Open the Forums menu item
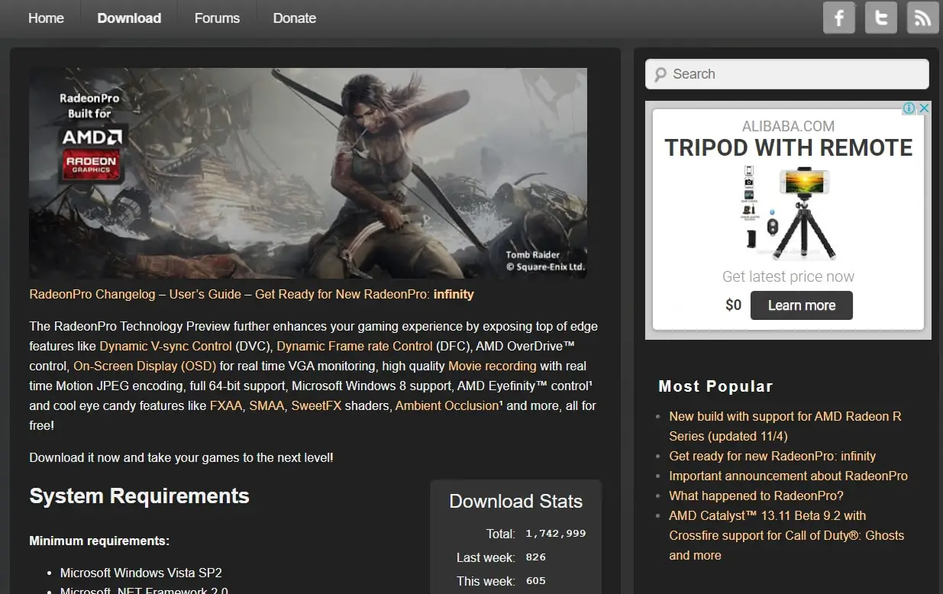The width and height of the screenshot is (943, 594). [217, 18]
